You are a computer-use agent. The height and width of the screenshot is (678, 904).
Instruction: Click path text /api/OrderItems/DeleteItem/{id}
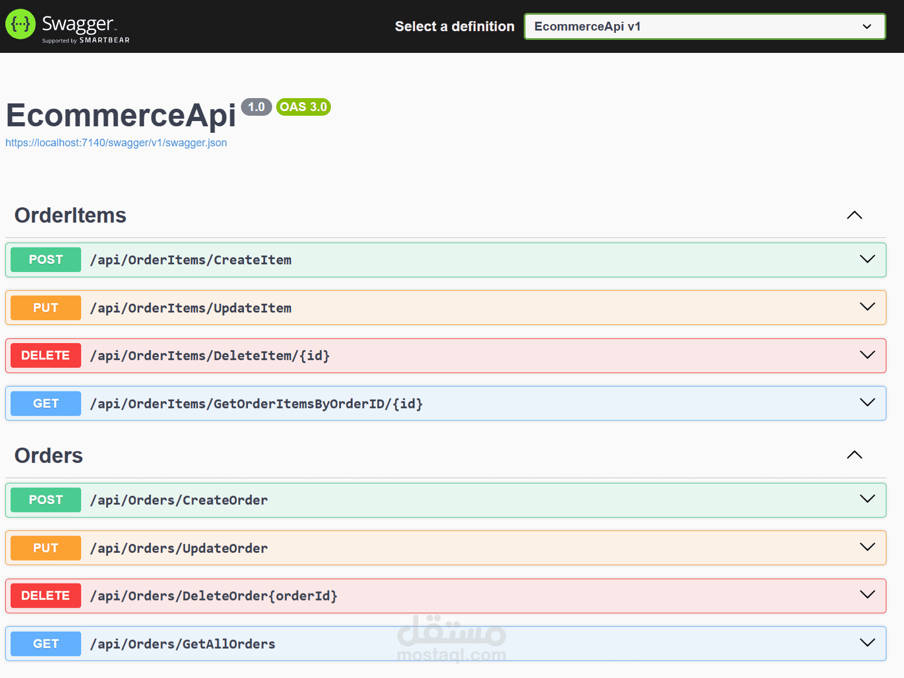click(210, 355)
